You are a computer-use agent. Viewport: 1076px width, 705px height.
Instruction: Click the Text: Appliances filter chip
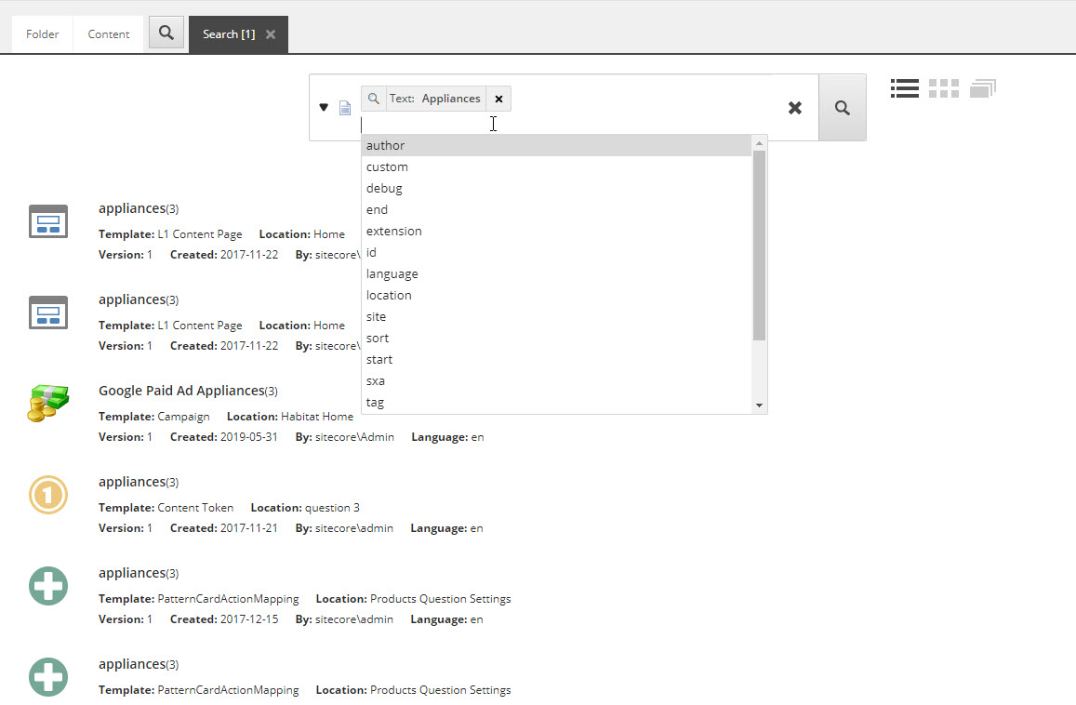(x=435, y=99)
